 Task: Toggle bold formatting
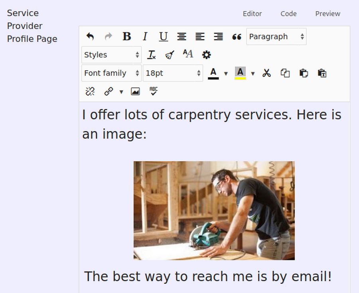[127, 37]
